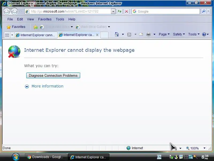Open the Favorites center star button
214x161 pixels.
16,27
